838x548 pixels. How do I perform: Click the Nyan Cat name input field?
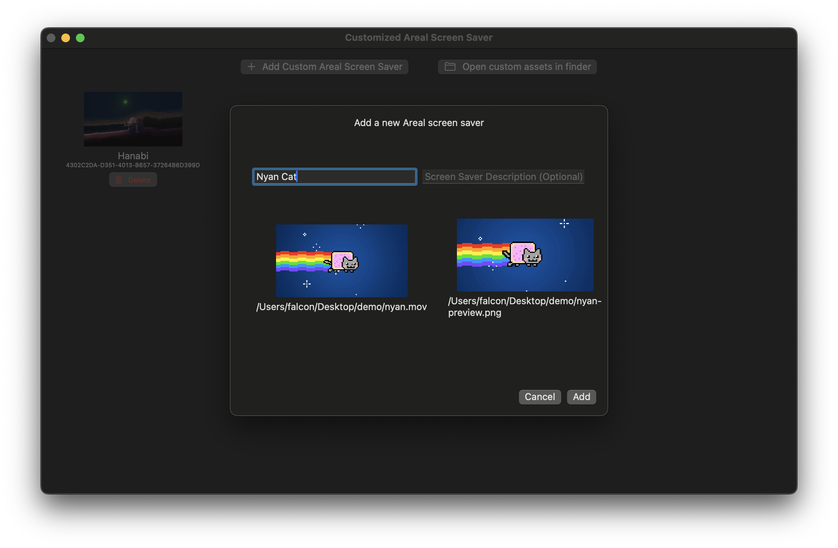(334, 177)
